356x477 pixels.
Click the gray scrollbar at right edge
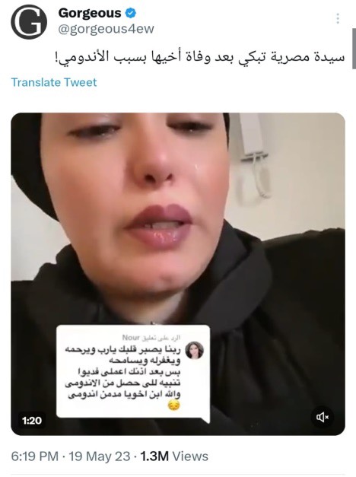coord(354,49)
